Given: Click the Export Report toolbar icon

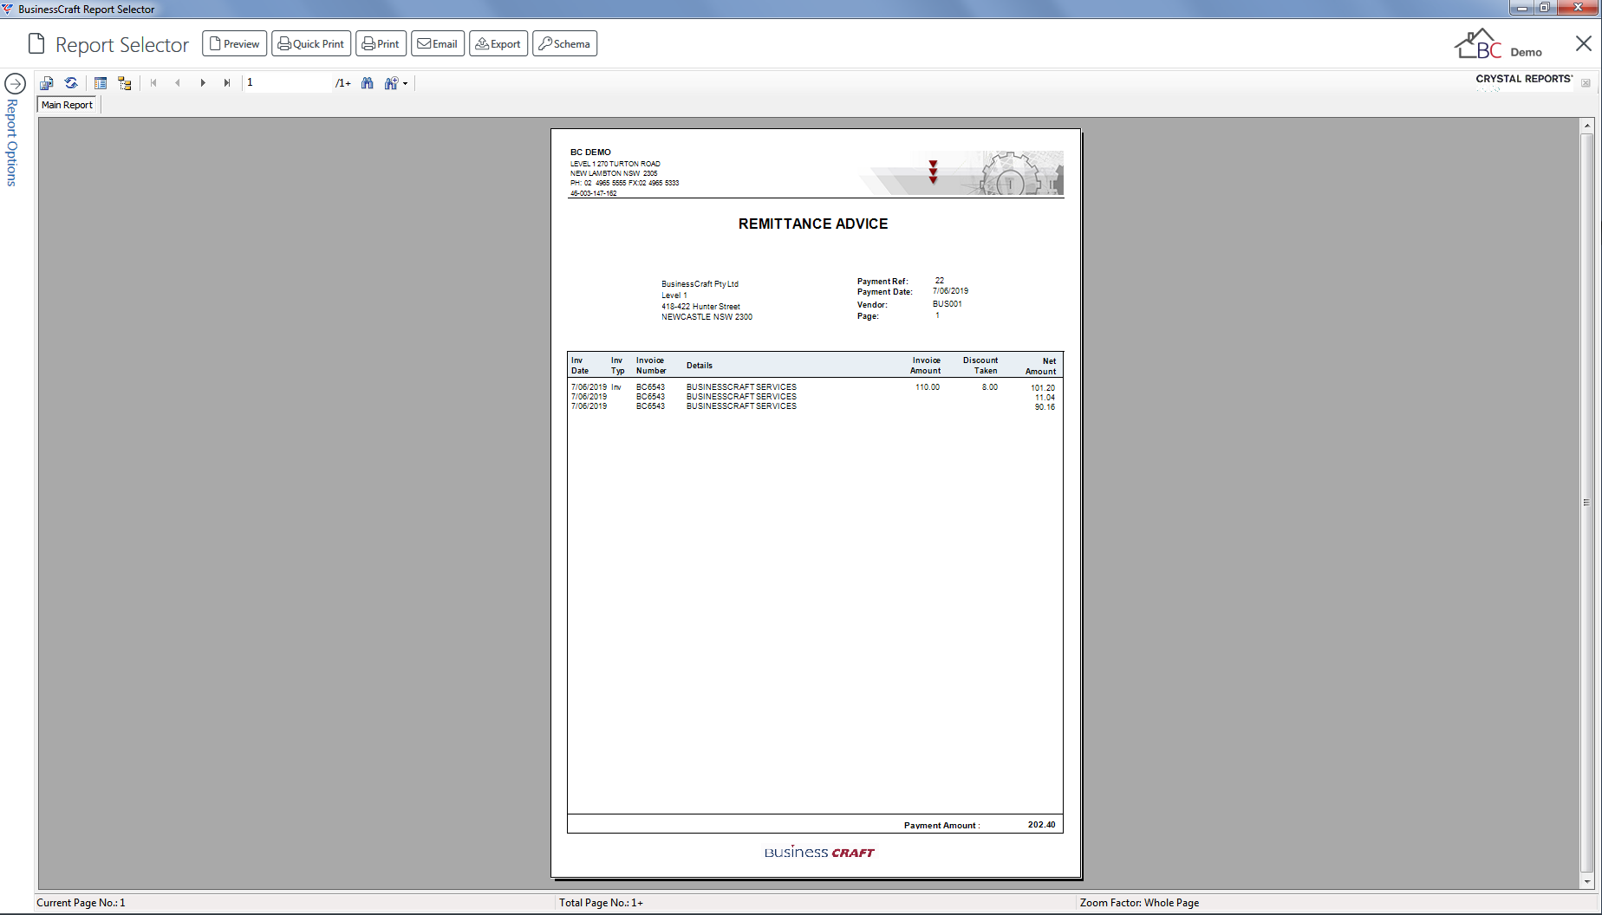Looking at the screenshot, I should click(47, 83).
